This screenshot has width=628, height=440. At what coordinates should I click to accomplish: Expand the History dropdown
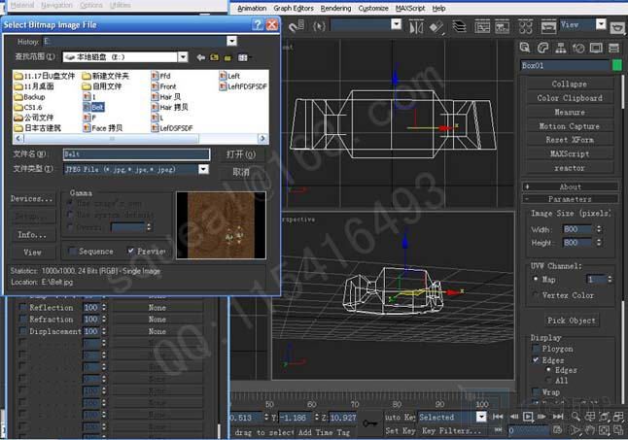pos(231,41)
